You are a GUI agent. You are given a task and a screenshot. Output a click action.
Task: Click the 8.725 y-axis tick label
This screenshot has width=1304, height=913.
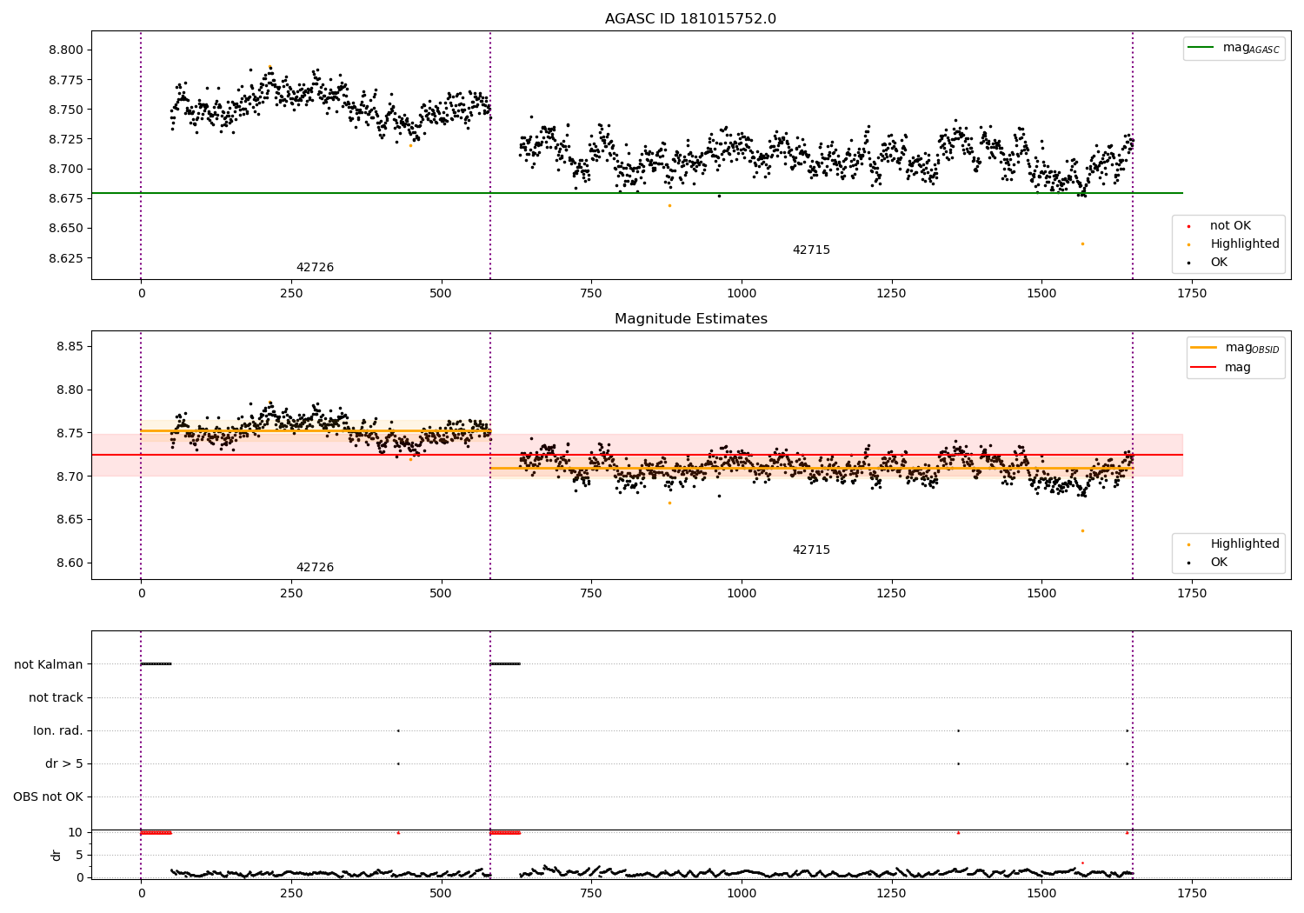click(66, 140)
